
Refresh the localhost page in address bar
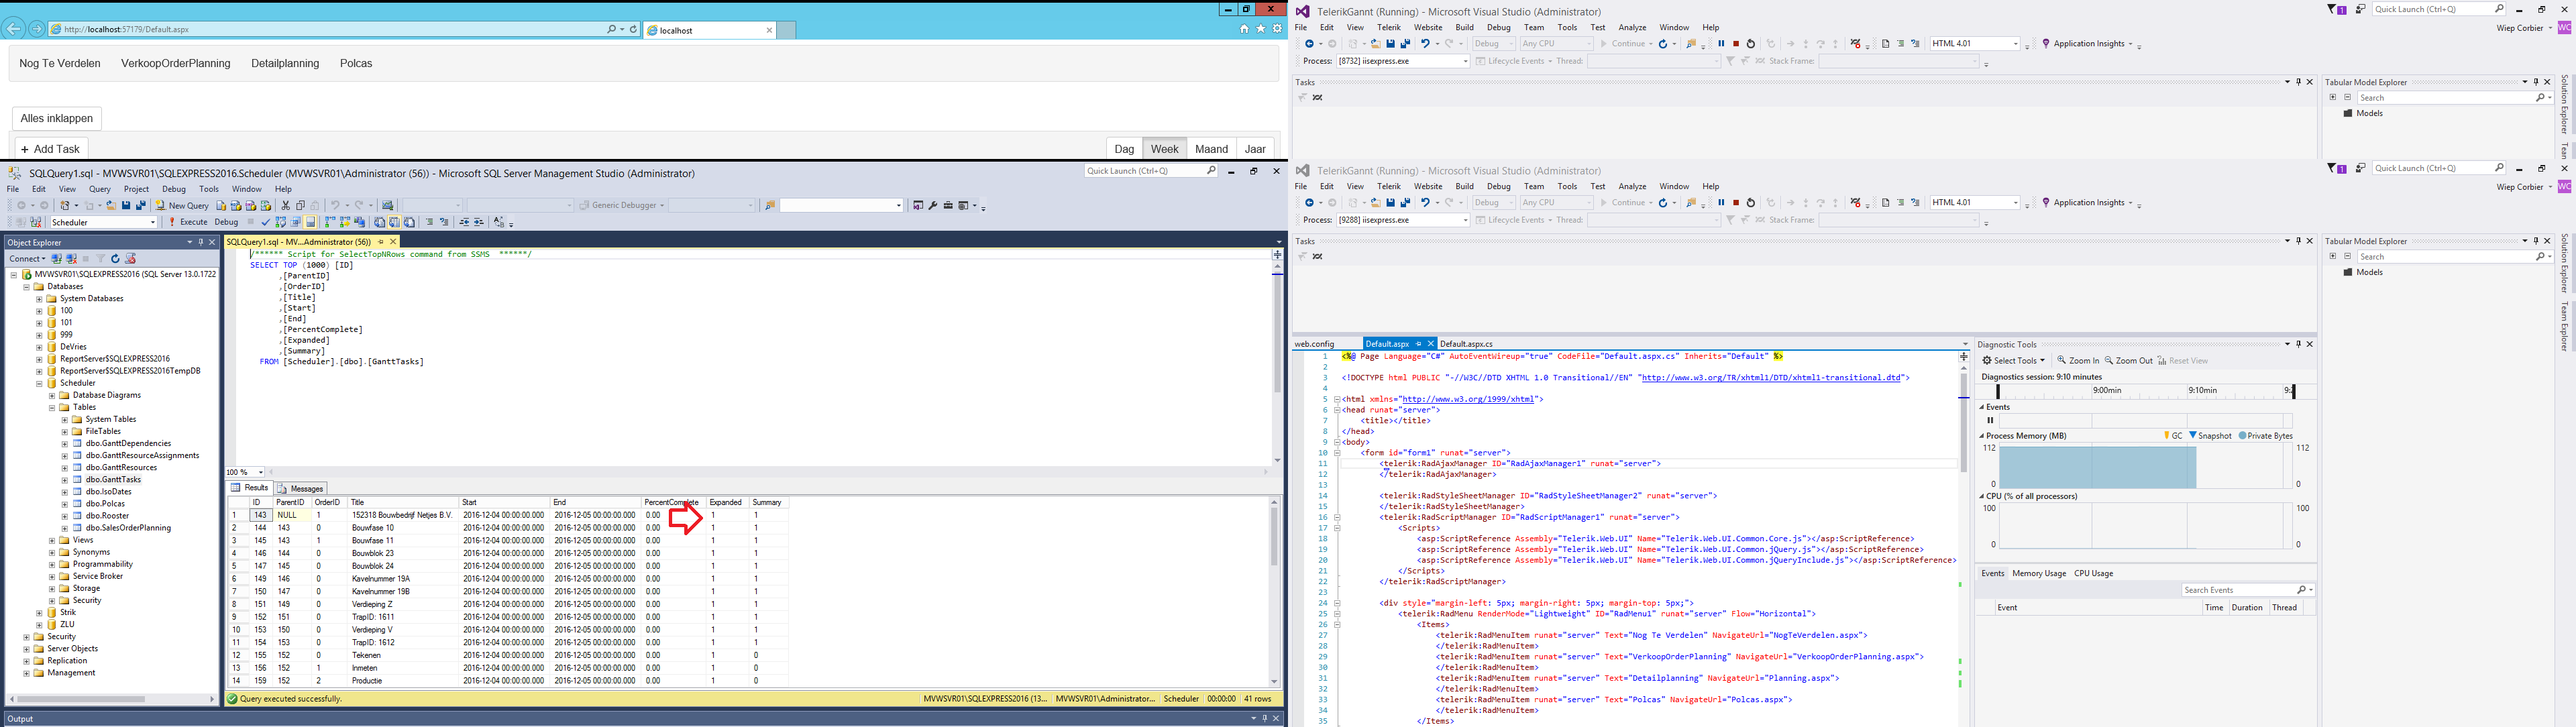tap(633, 29)
